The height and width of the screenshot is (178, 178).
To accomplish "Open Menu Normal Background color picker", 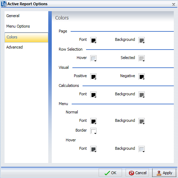I will coord(142,121).
